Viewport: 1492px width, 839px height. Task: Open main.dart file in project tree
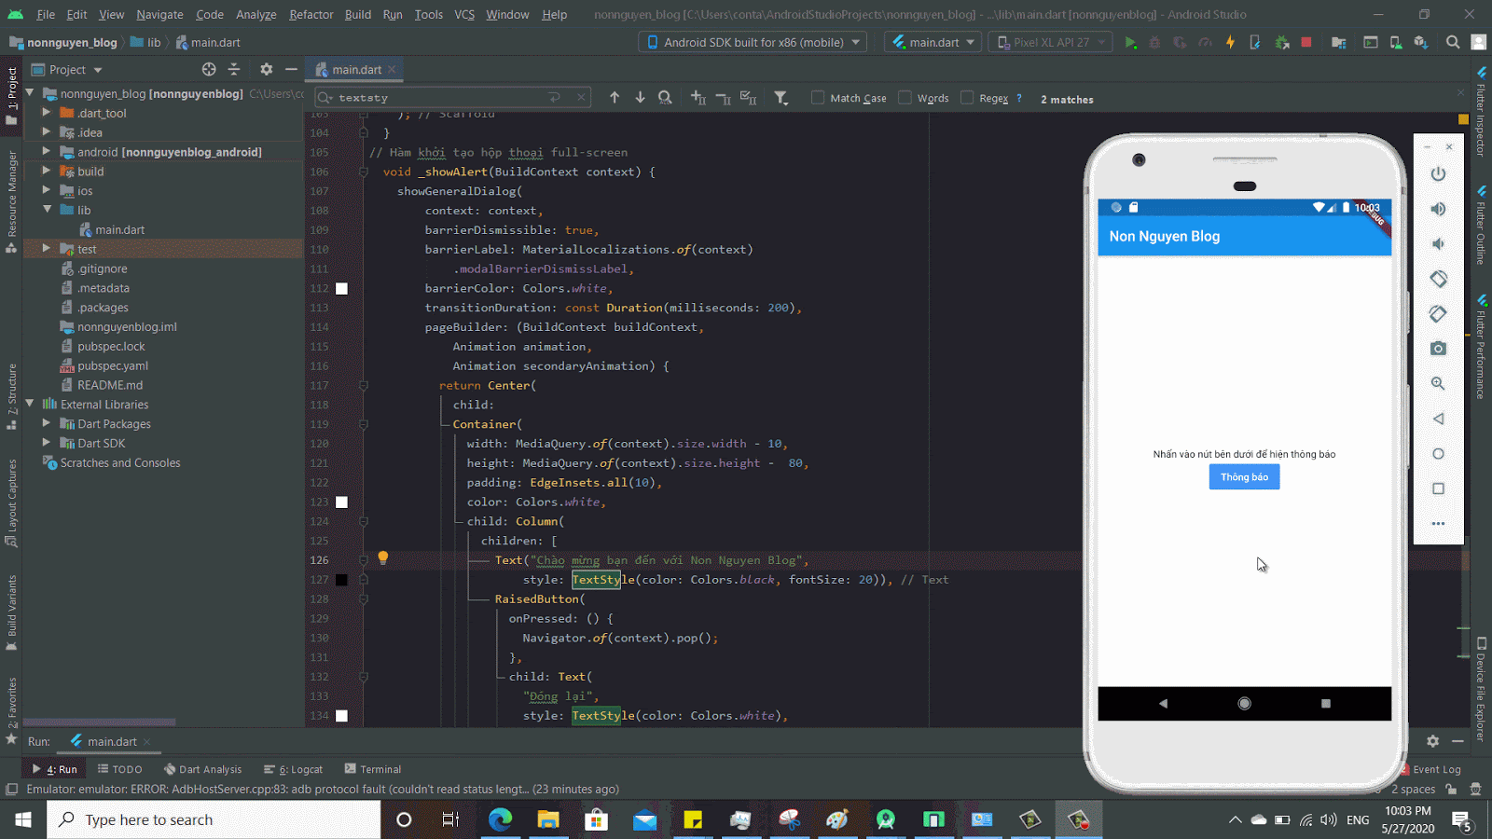click(x=119, y=229)
